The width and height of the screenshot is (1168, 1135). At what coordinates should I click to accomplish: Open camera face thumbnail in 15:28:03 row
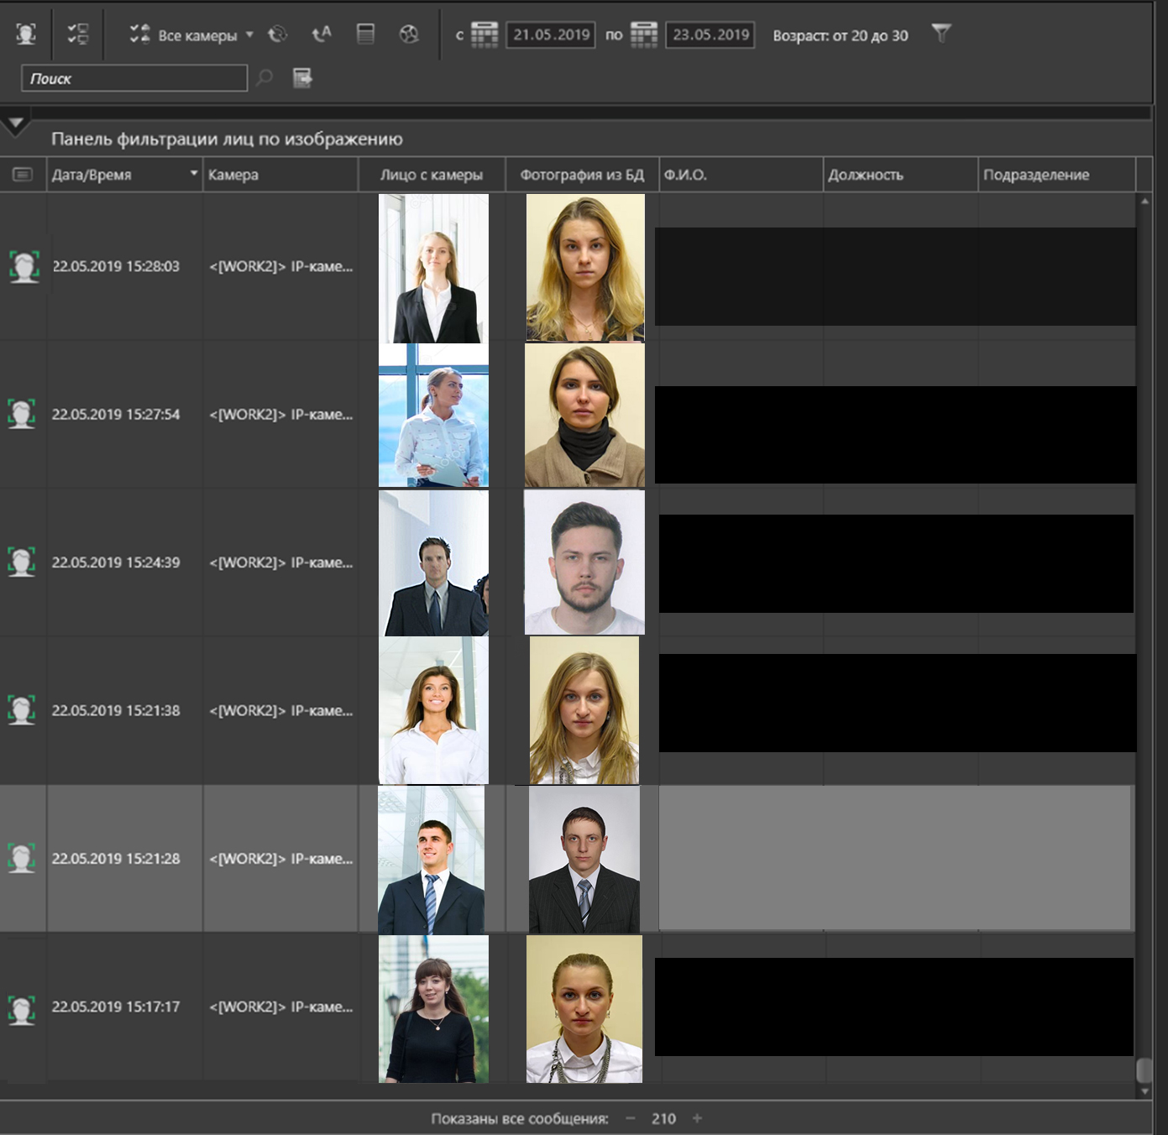click(433, 269)
